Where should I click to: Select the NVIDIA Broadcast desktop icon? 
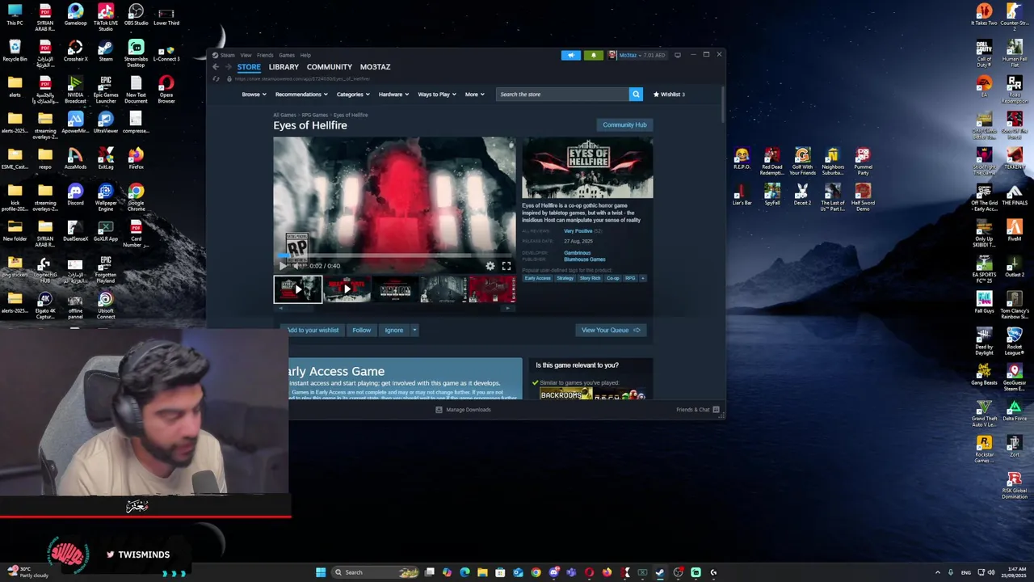point(75,90)
